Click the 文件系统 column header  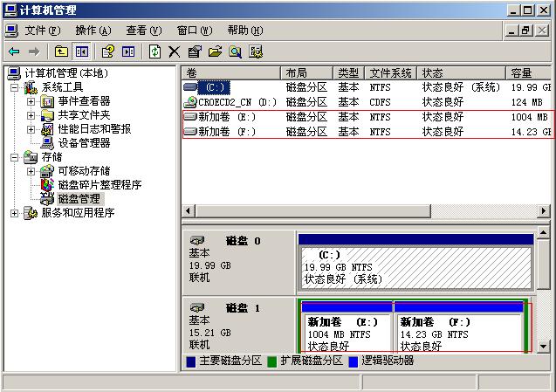tap(390, 72)
